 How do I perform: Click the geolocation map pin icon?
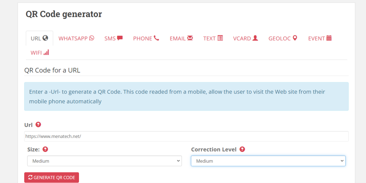coord(295,38)
